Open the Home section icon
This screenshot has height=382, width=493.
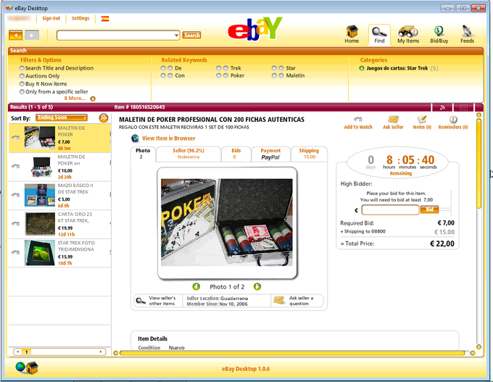click(x=352, y=34)
